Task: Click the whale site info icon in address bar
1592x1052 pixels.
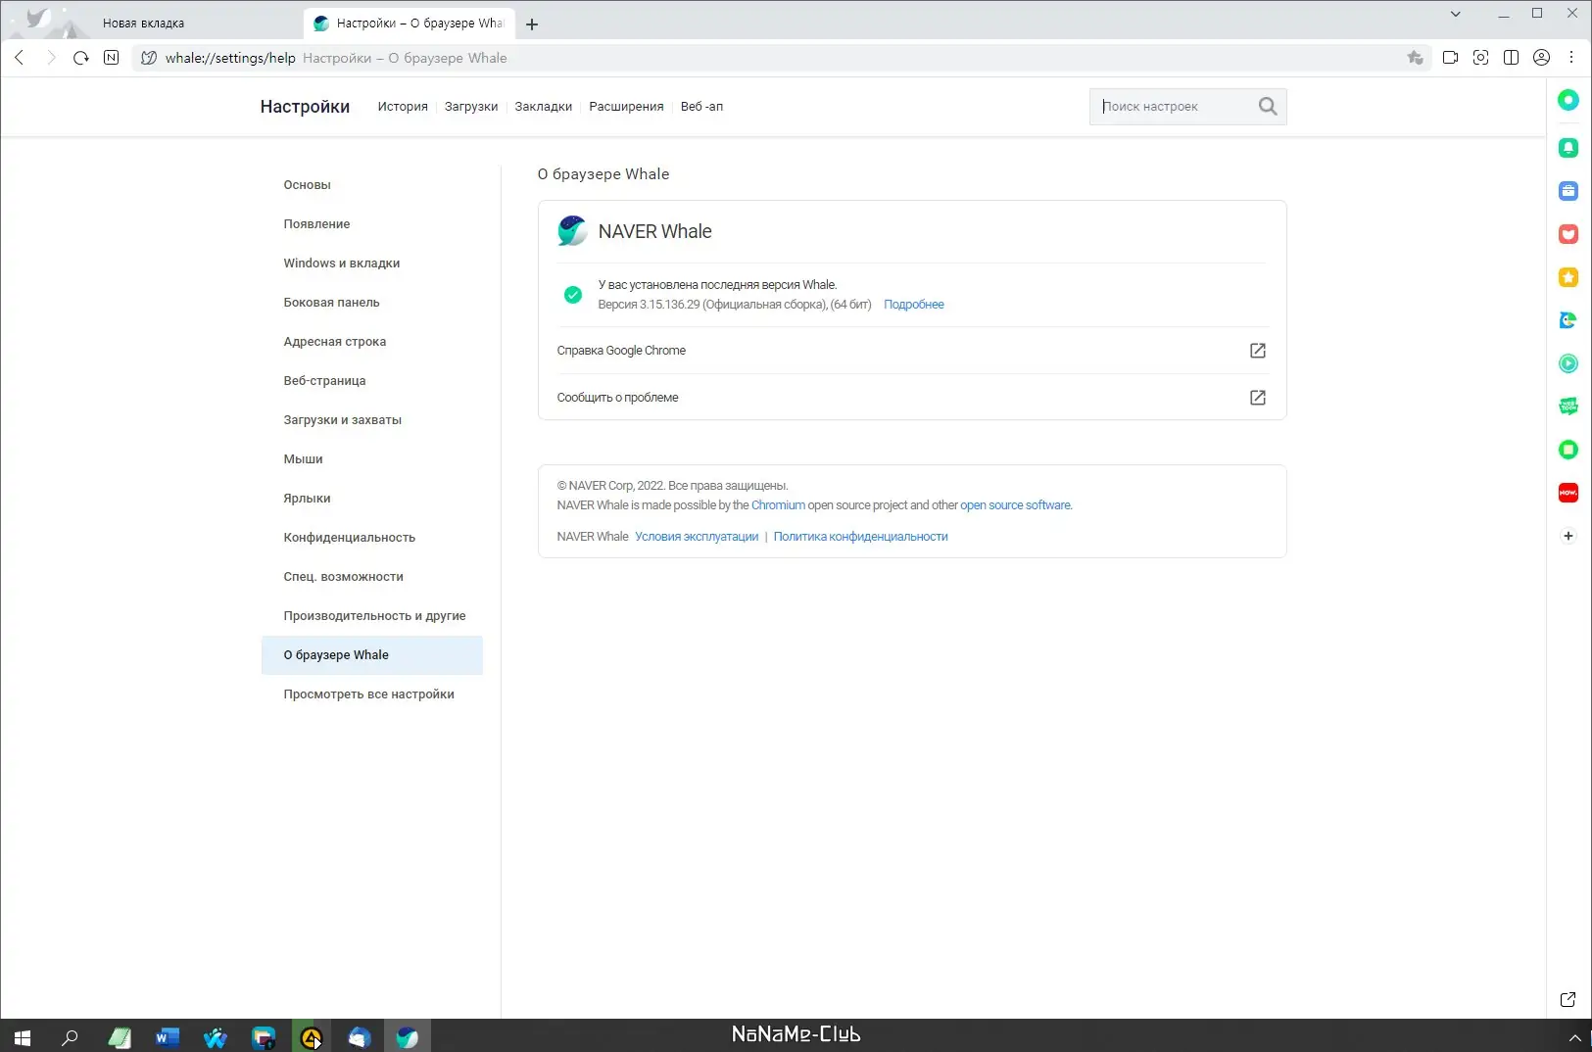Action: [149, 58]
